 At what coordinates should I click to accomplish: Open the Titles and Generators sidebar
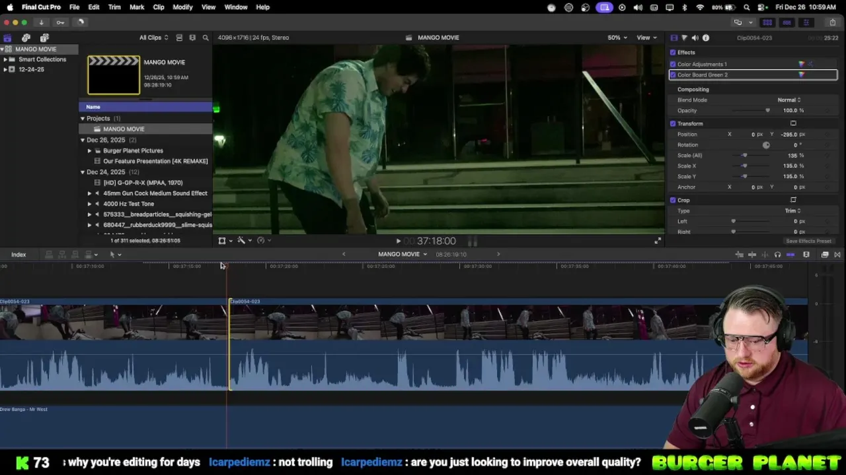pos(44,38)
